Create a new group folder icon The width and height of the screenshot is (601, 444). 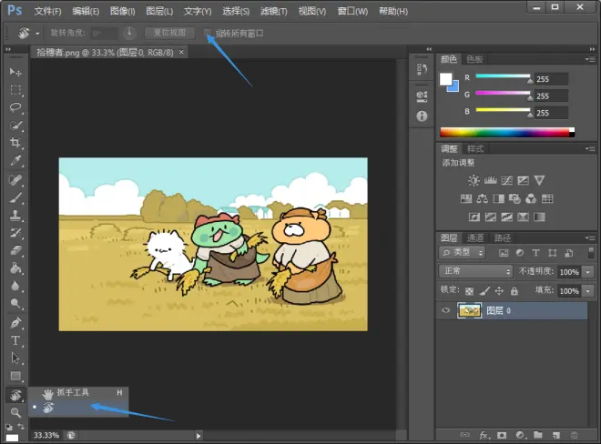point(538,435)
